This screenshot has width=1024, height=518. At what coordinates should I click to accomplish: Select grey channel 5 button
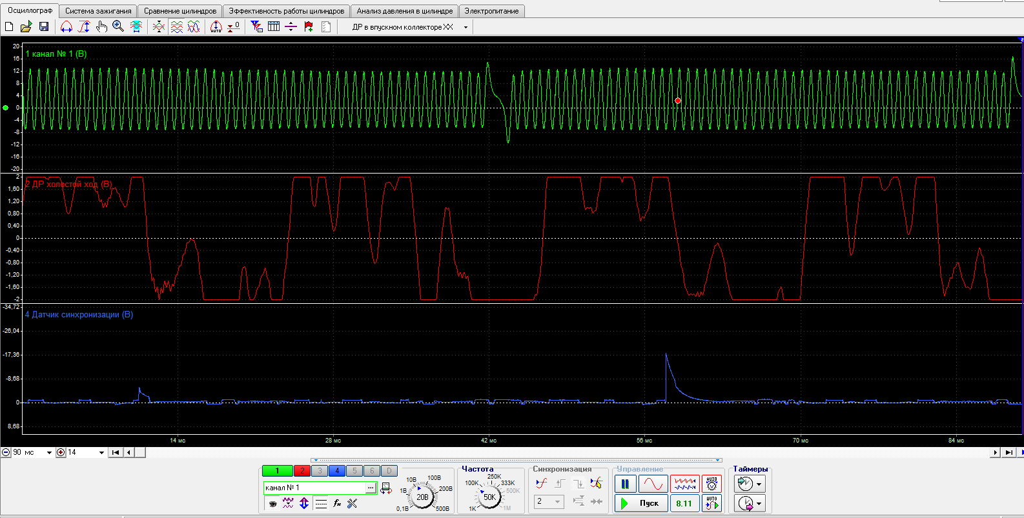(354, 471)
